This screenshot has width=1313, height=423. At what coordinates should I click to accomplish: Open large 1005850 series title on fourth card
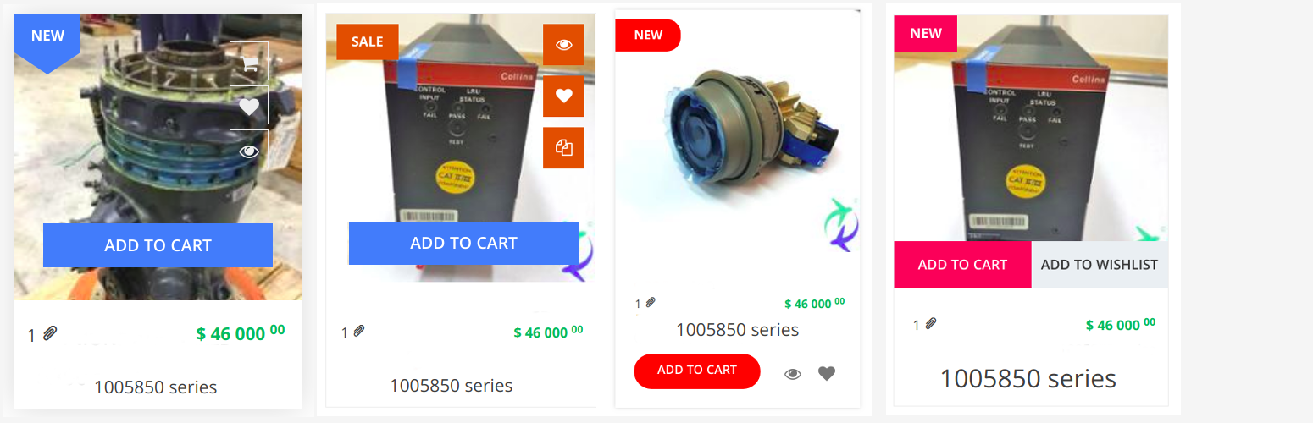click(1028, 378)
